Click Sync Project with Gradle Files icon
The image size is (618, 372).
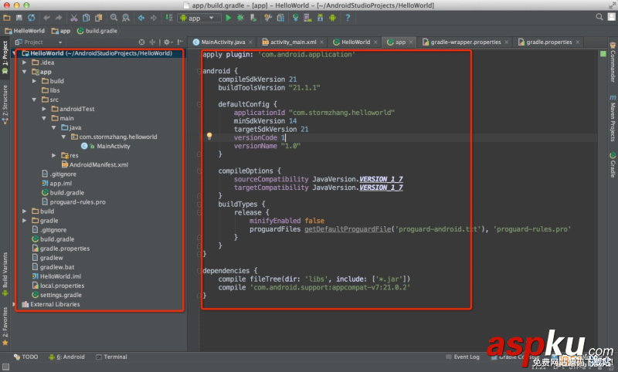coord(295,18)
